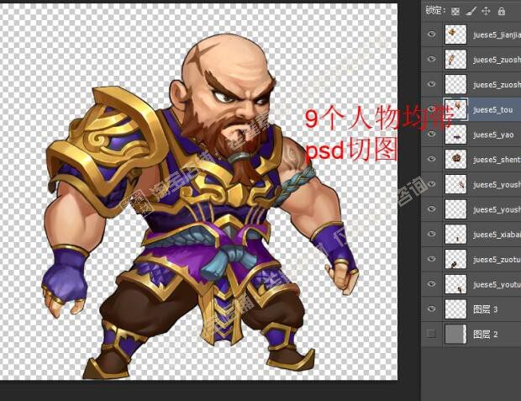The height and width of the screenshot is (401, 521).
Task: Click the gray 图层 2 layer thumbnail
Action: pos(455,334)
